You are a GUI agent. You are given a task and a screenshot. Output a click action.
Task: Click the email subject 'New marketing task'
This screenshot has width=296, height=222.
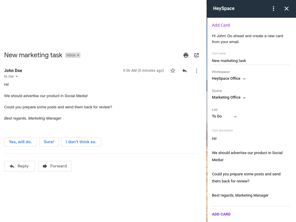point(33,55)
